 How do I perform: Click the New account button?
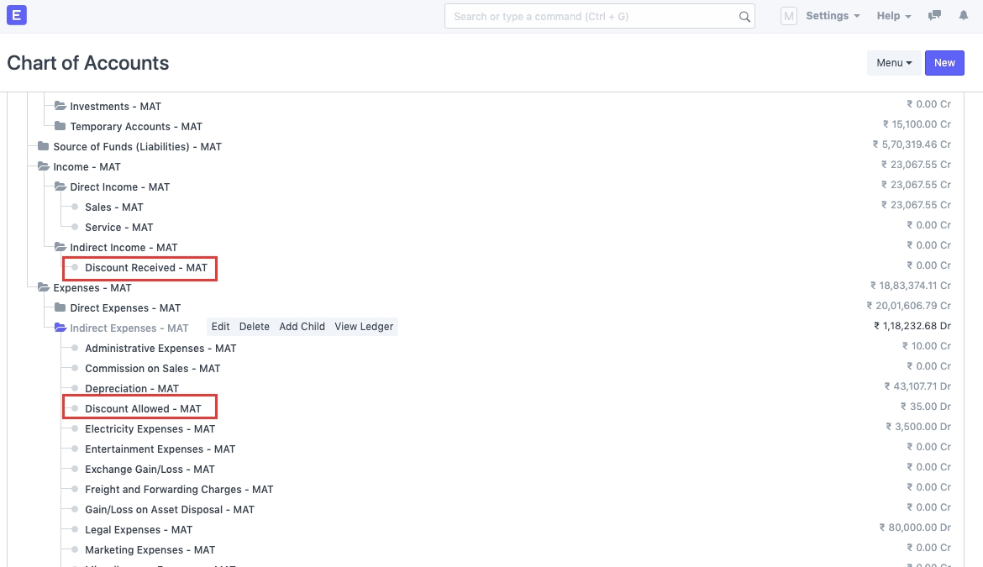944,63
